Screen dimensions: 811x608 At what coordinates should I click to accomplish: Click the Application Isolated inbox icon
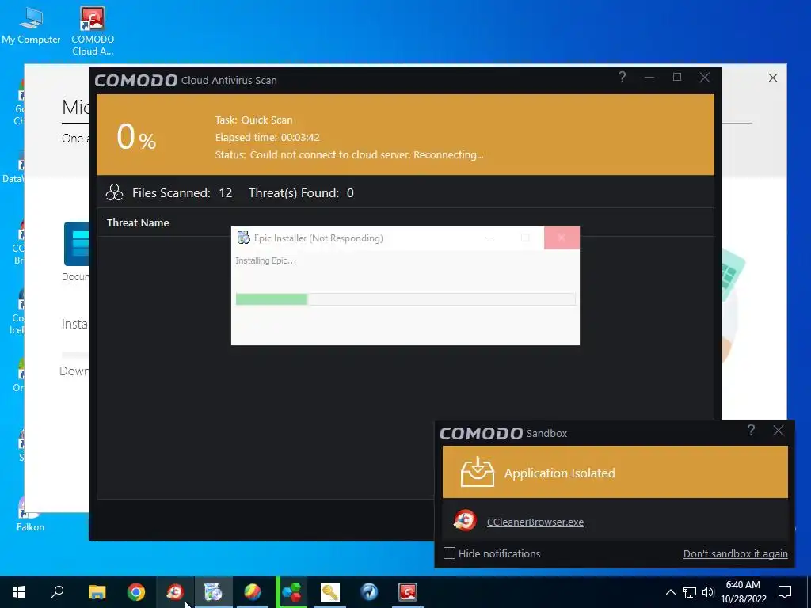tap(477, 472)
